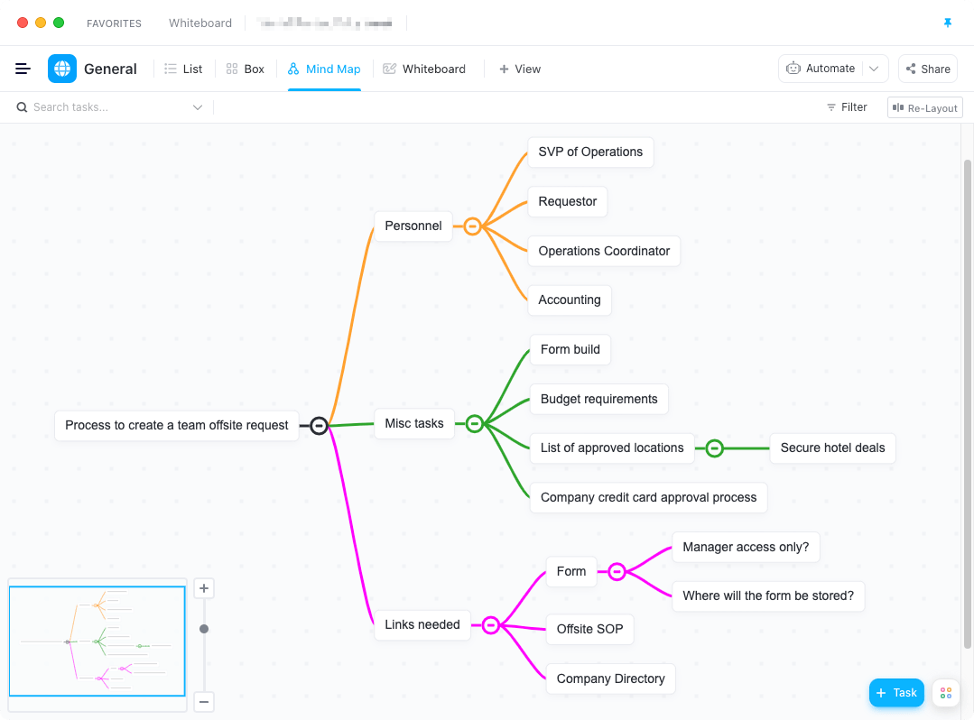Click the zoom in plus icon
Viewport: 974px width, 720px height.
pos(204,589)
